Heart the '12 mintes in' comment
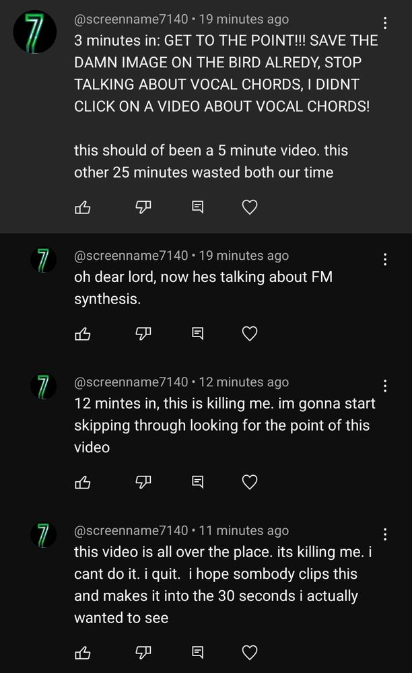412x673 pixels. point(250,483)
